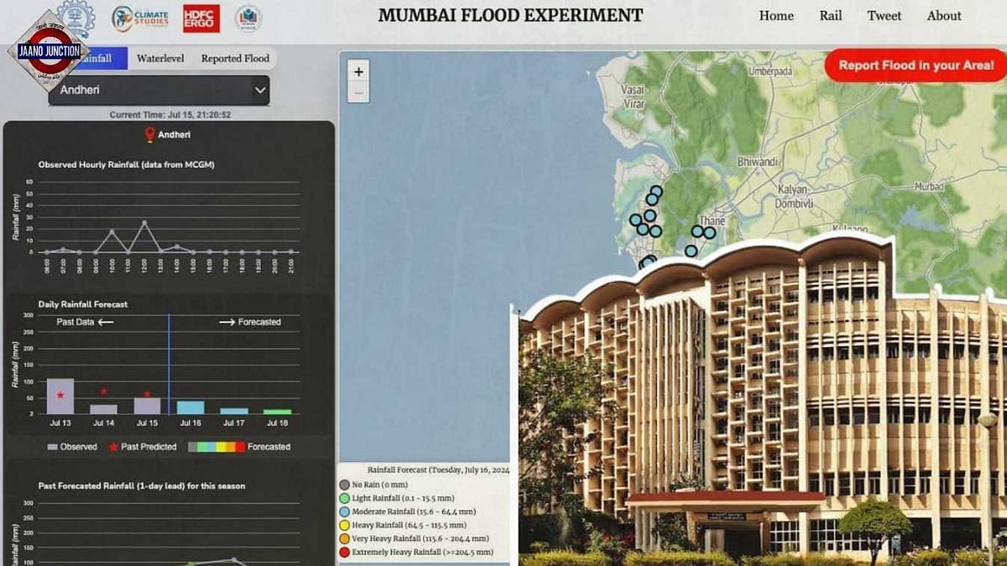
Task: Click the red Andheri location pin
Action: (x=149, y=134)
